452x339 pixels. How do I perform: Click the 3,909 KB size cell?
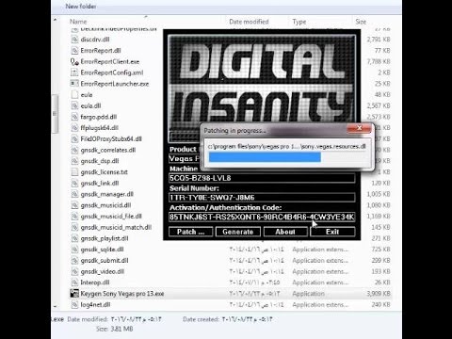pyautogui.click(x=379, y=294)
